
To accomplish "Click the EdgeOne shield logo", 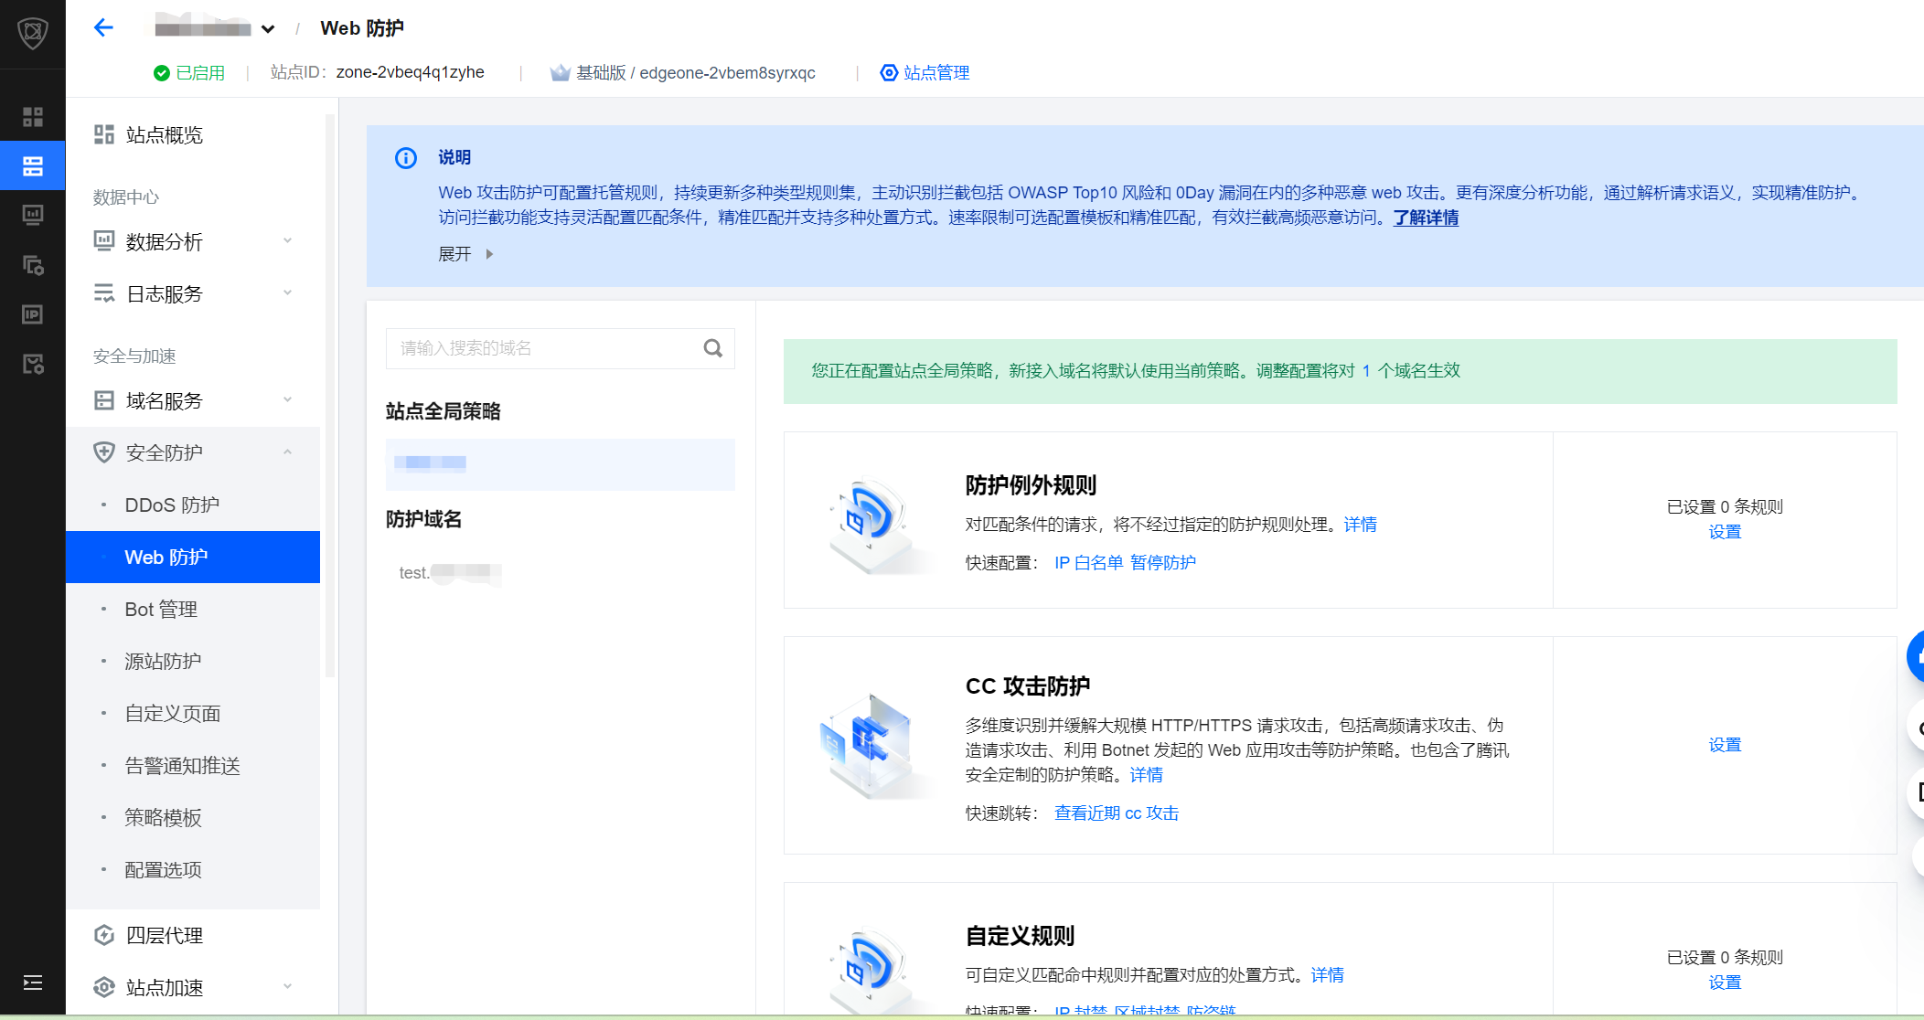I will (x=33, y=34).
